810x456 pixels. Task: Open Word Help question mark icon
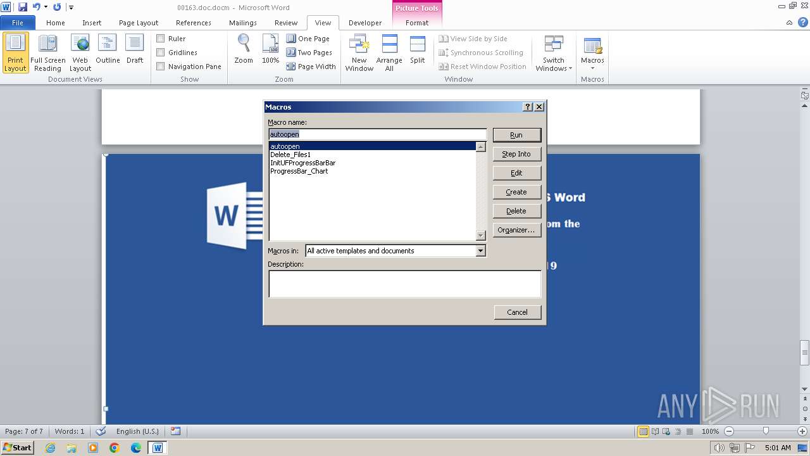[x=802, y=22]
